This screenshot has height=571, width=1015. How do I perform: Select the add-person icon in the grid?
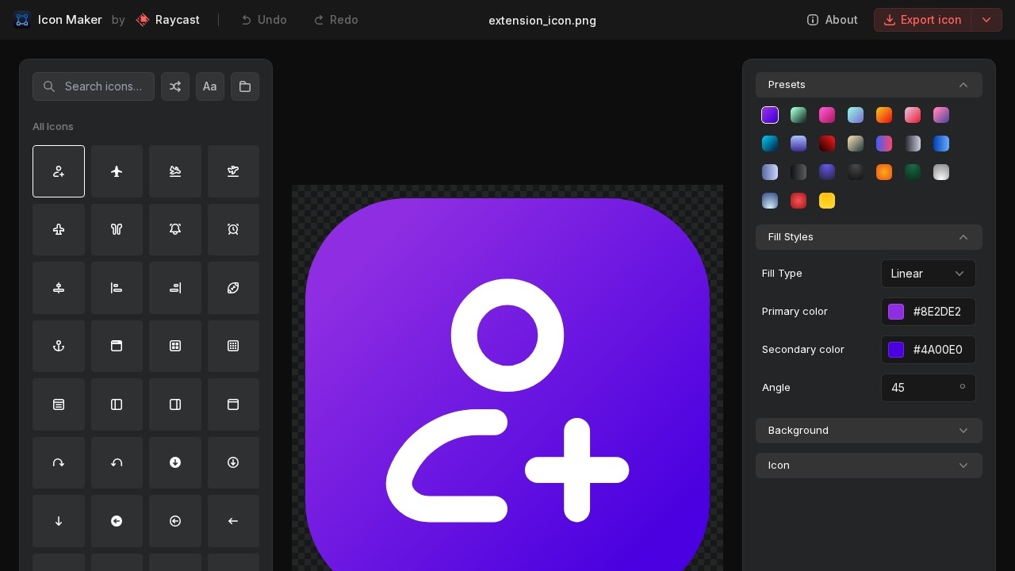pyautogui.click(x=59, y=171)
